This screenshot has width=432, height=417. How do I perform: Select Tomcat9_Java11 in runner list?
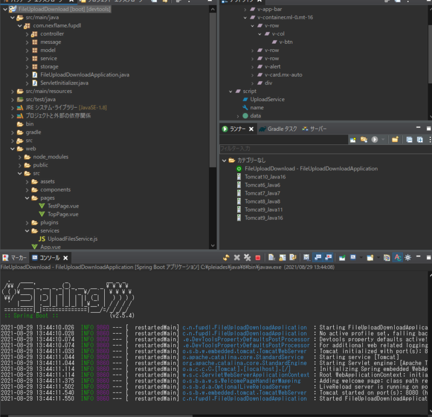pyautogui.click(x=264, y=209)
